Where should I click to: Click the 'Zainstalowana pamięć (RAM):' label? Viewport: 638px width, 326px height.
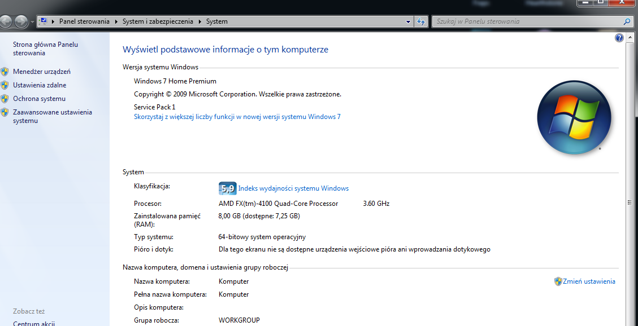tap(167, 220)
